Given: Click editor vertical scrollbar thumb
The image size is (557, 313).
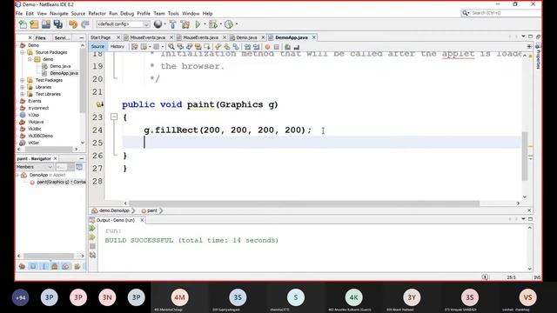Looking at the screenshot, I should coord(525,156).
